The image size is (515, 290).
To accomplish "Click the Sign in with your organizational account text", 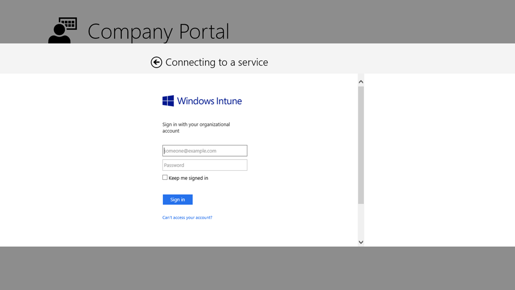I will [196, 127].
